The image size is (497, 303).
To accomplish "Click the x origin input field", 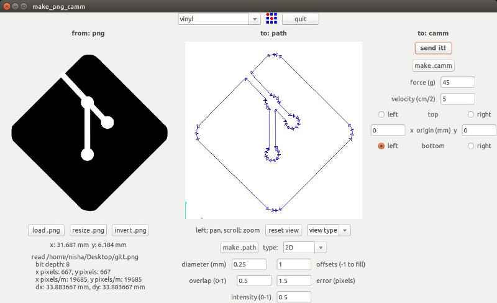I will (x=388, y=130).
